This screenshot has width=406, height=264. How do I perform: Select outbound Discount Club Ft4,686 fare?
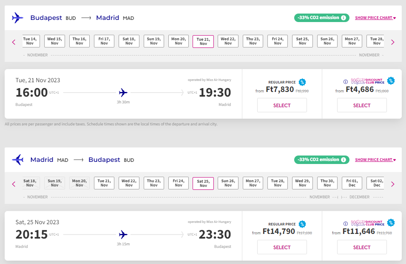click(362, 105)
